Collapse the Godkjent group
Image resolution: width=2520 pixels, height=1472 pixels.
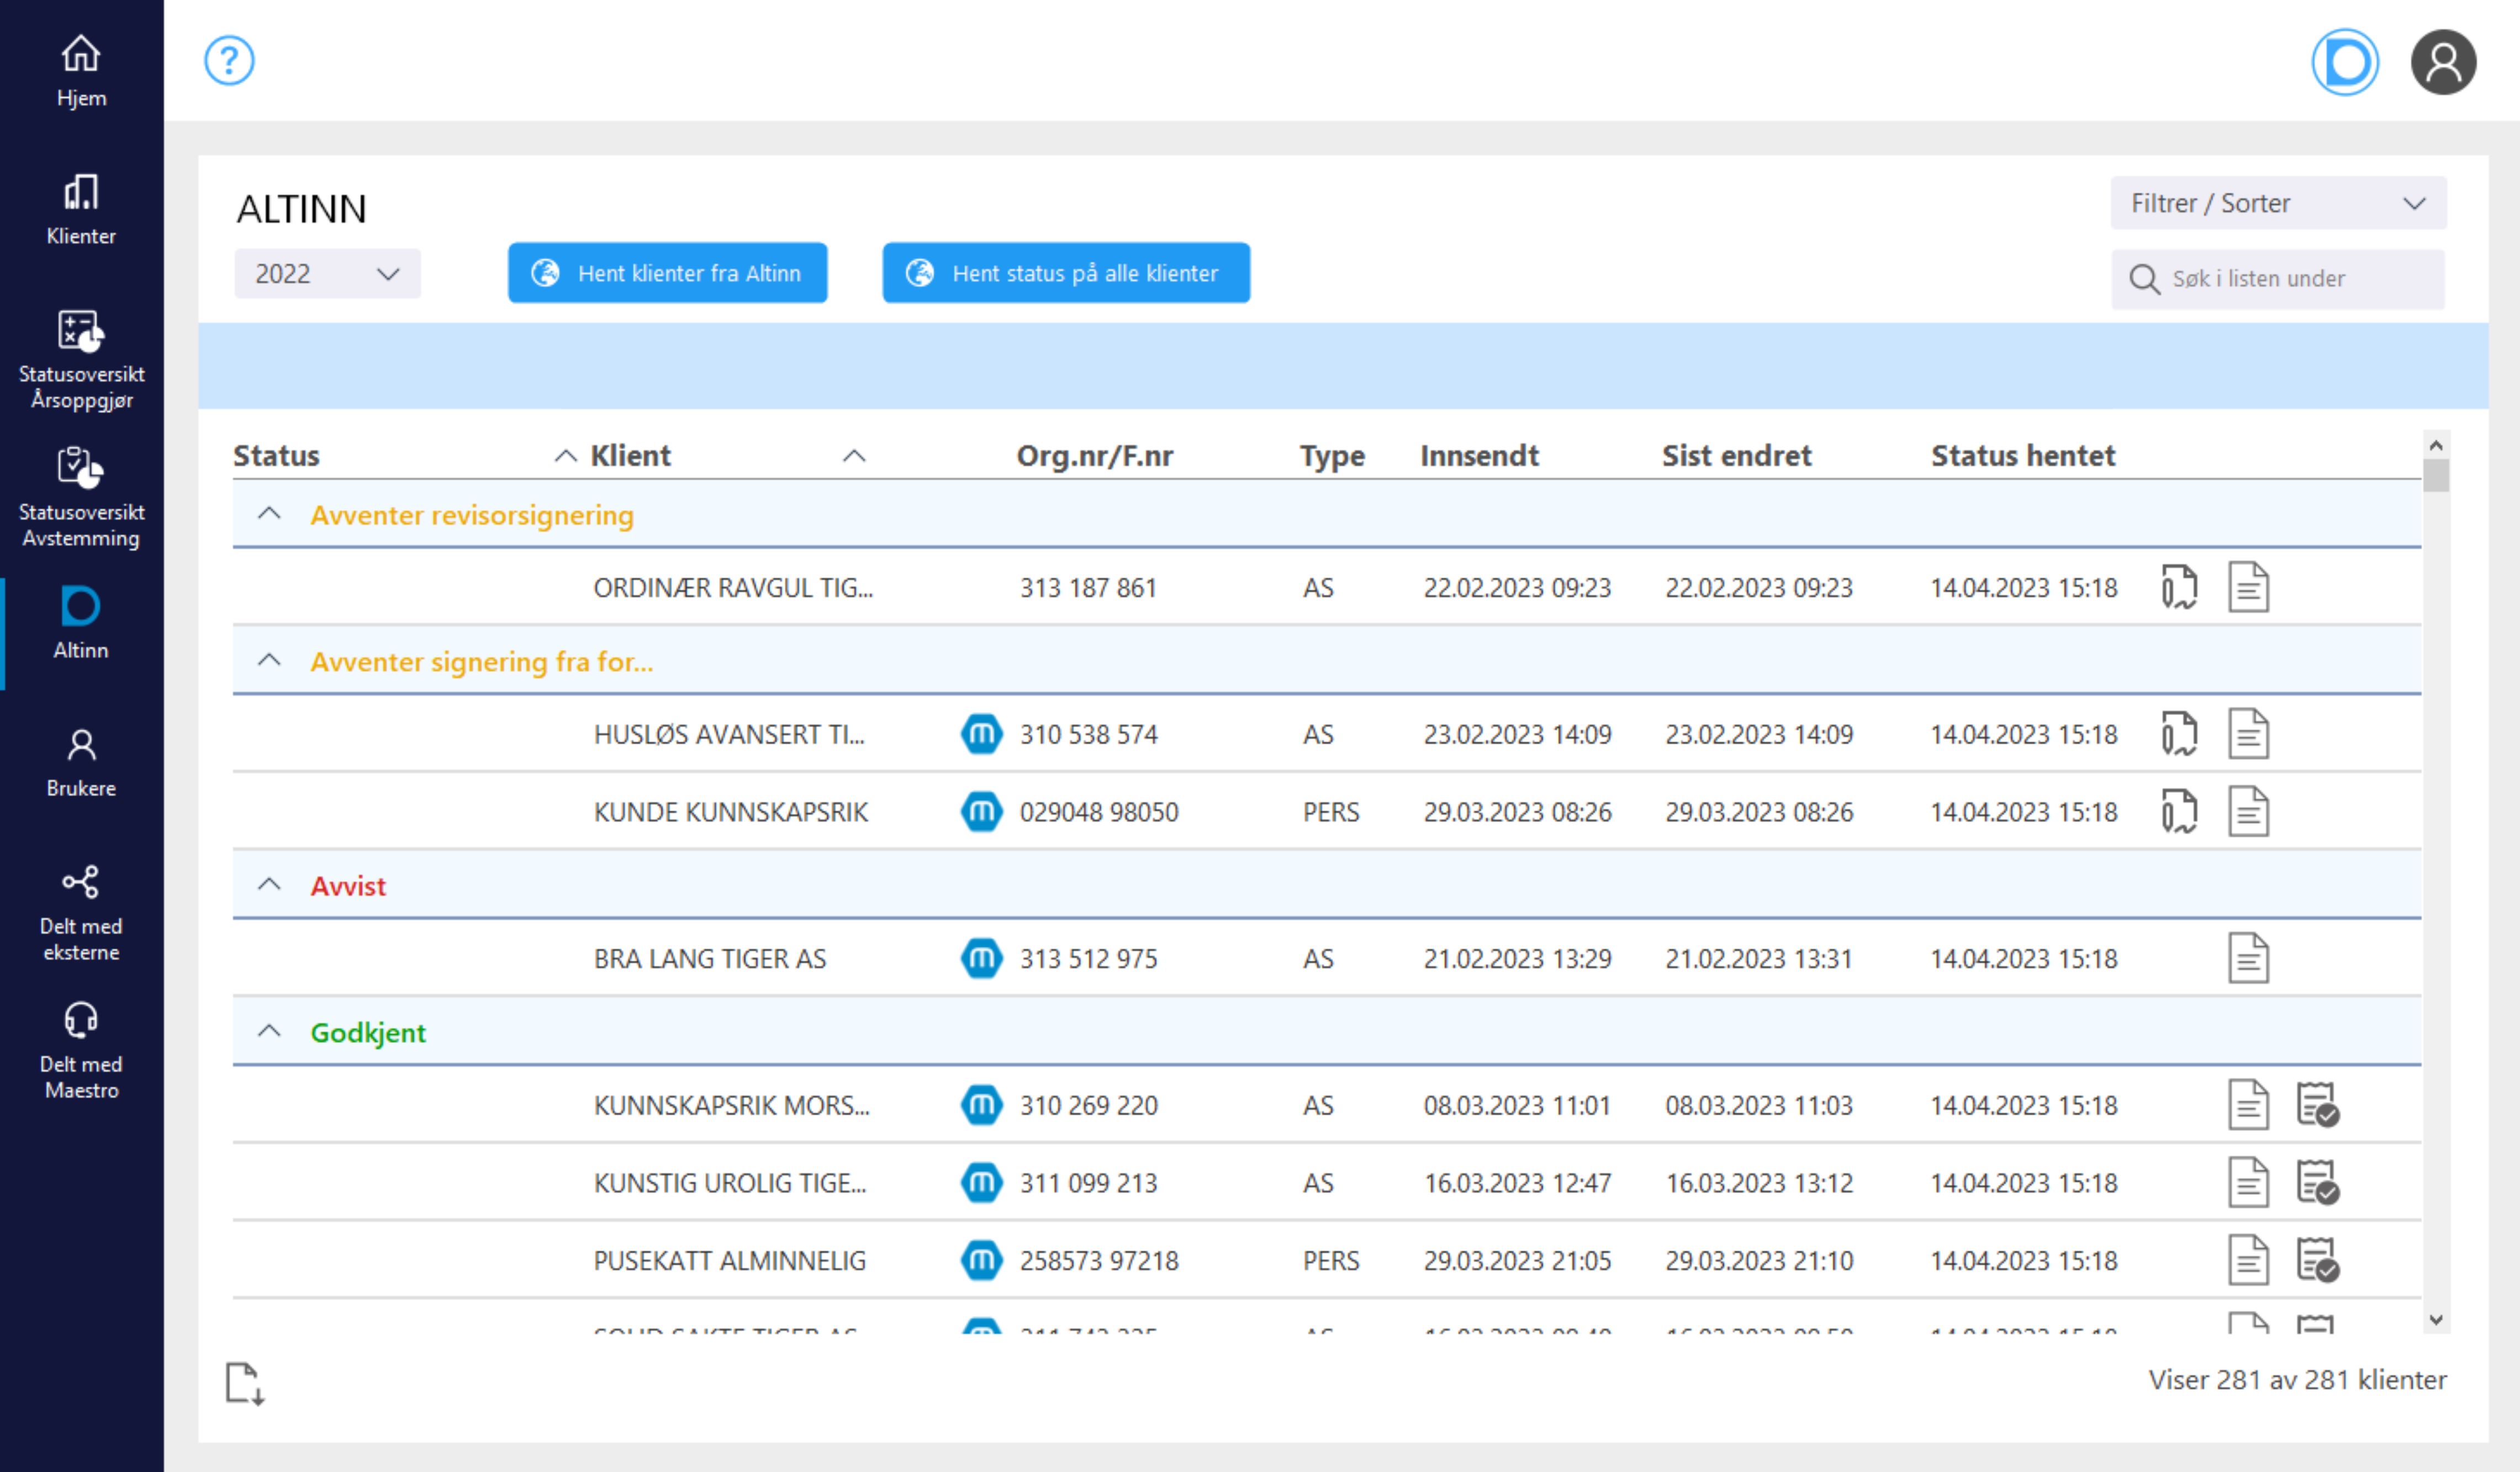point(269,1031)
